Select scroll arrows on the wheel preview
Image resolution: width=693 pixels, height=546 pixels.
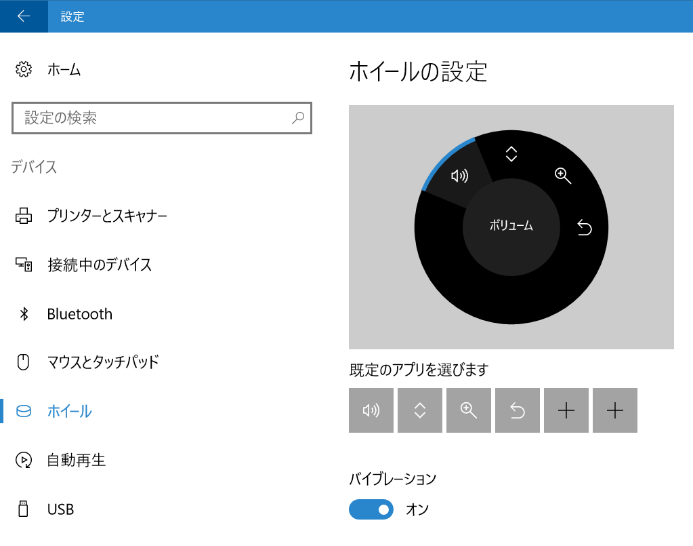pyautogui.click(x=511, y=154)
